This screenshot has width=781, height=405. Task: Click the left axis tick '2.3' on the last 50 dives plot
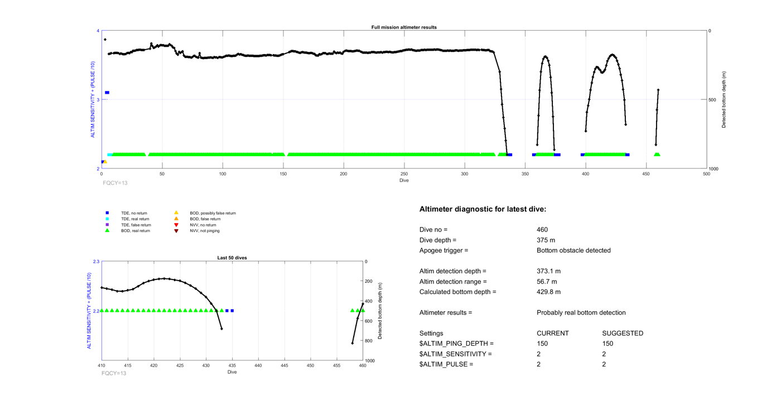pos(97,262)
